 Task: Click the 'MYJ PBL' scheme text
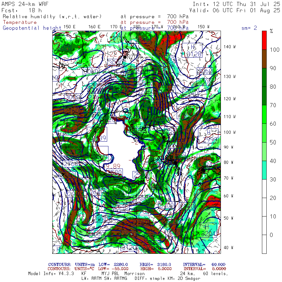(110, 274)
